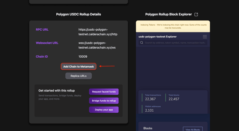Click Wallet addresses count 2,101

click(149, 110)
